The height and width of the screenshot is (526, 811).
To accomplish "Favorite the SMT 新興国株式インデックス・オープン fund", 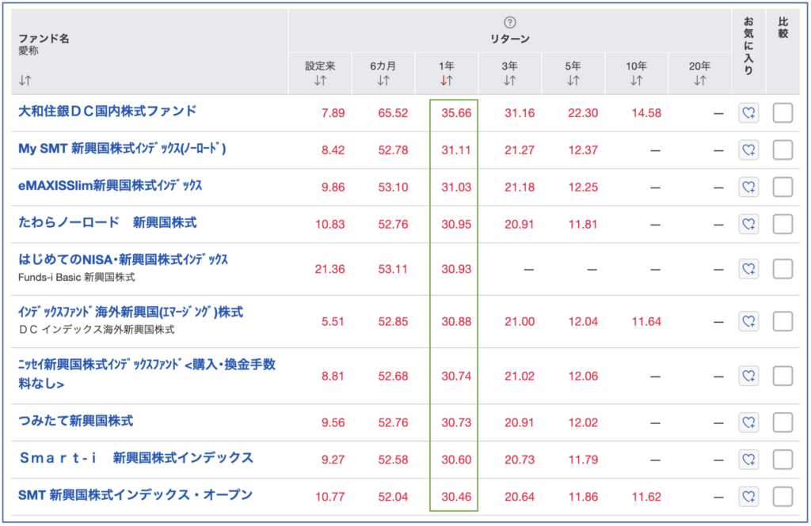I will pos(748,496).
